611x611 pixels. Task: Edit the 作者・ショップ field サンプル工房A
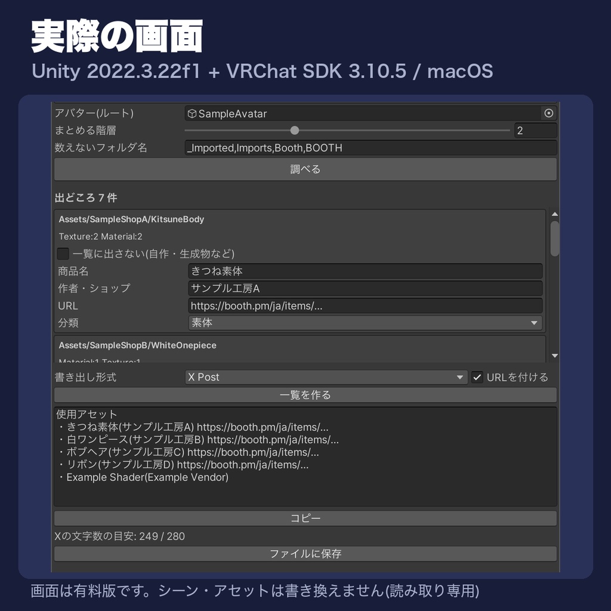(x=365, y=288)
